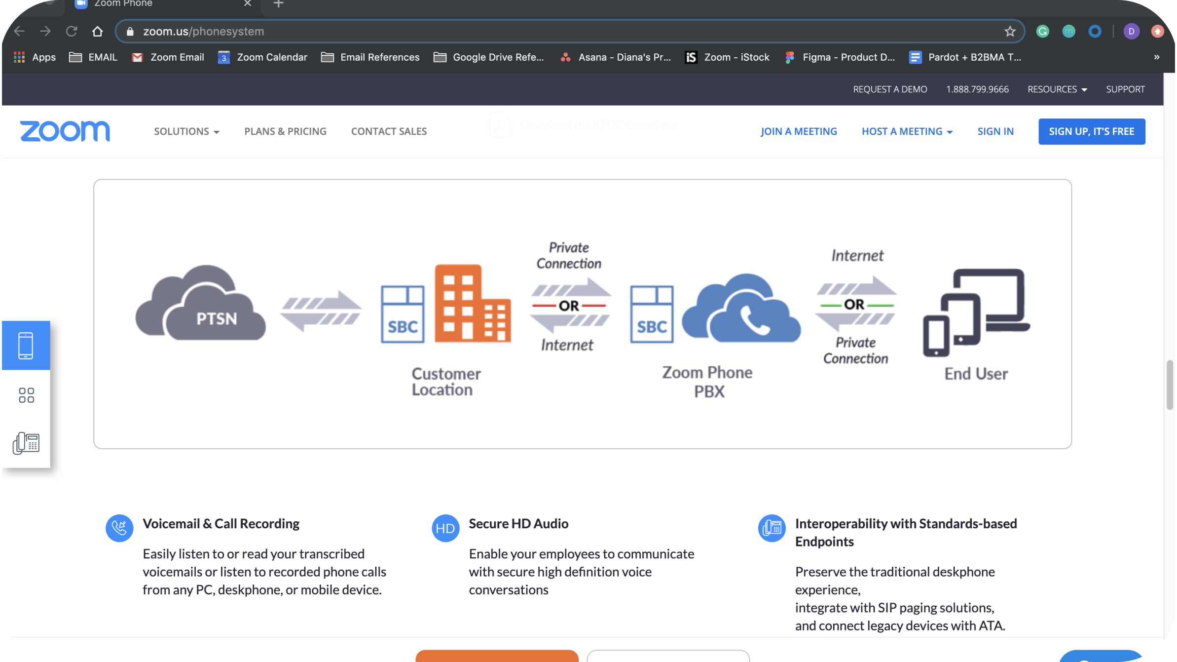Click the Voicemail & Call Recording icon
This screenshot has height=662, width=1177.
pyautogui.click(x=119, y=528)
